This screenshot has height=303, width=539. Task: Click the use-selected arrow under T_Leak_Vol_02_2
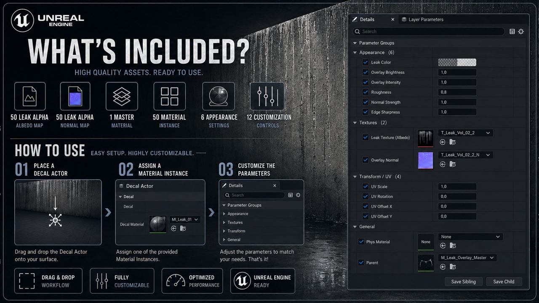(443, 142)
